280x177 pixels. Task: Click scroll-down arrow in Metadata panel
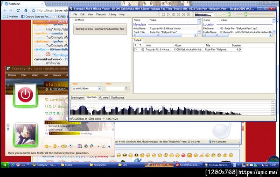tap(199, 32)
